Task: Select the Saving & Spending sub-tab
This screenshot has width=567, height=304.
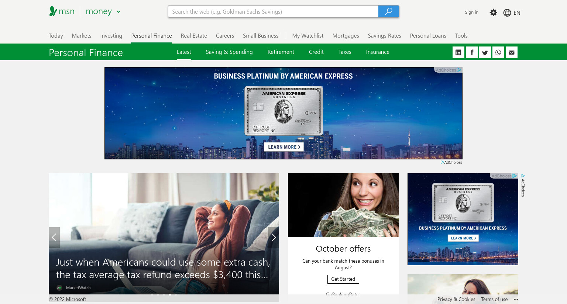Action: point(229,52)
